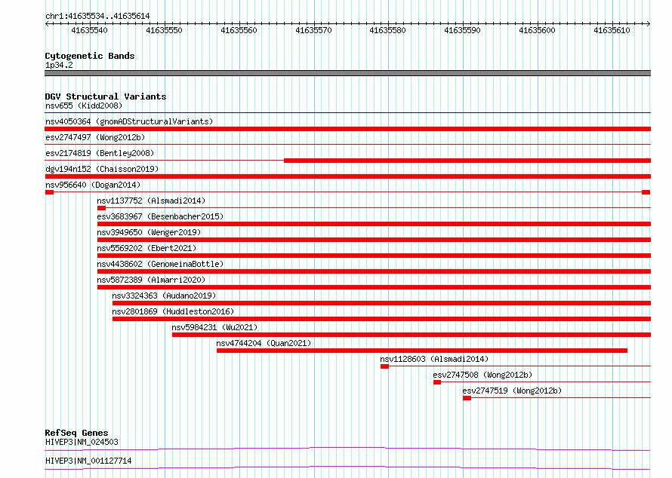672x478 pixels.
Task: Open variant esv2174819 (Bentley2008)
Action: 100,153
